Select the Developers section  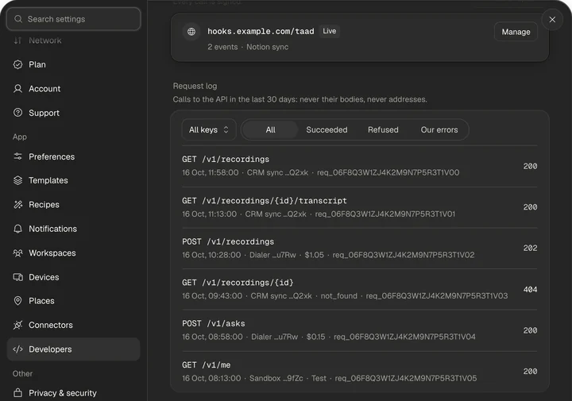pos(73,349)
